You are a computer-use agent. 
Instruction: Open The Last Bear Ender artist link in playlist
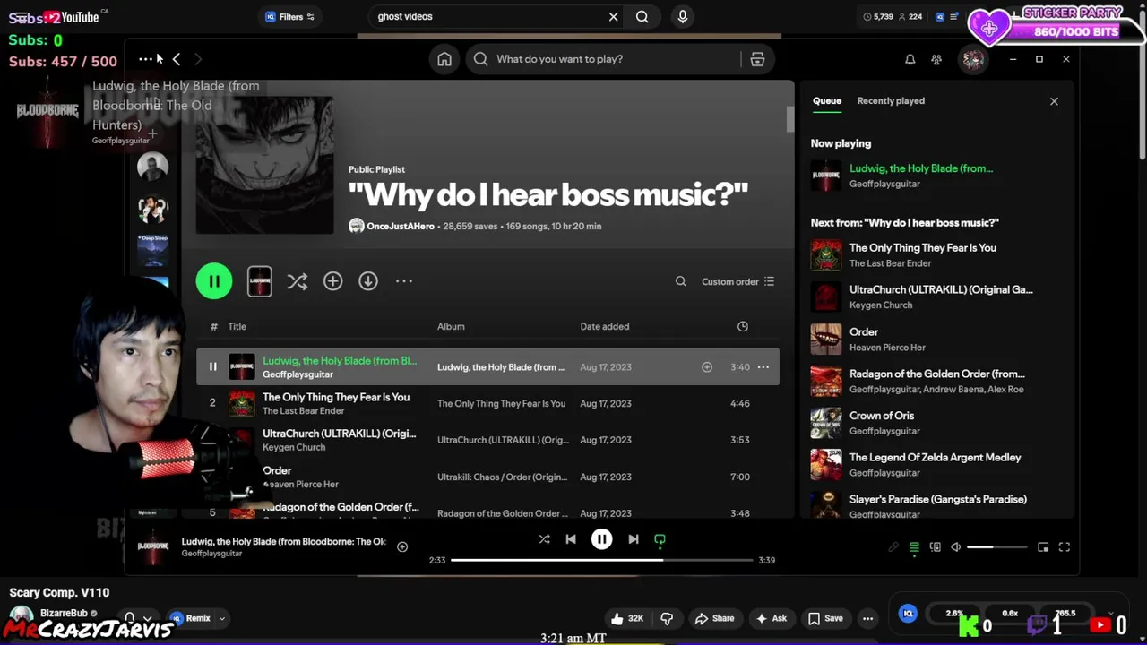click(x=303, y=410)
